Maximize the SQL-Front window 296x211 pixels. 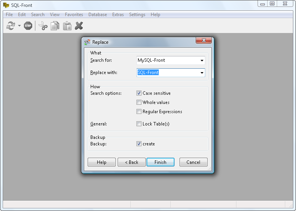272,4
